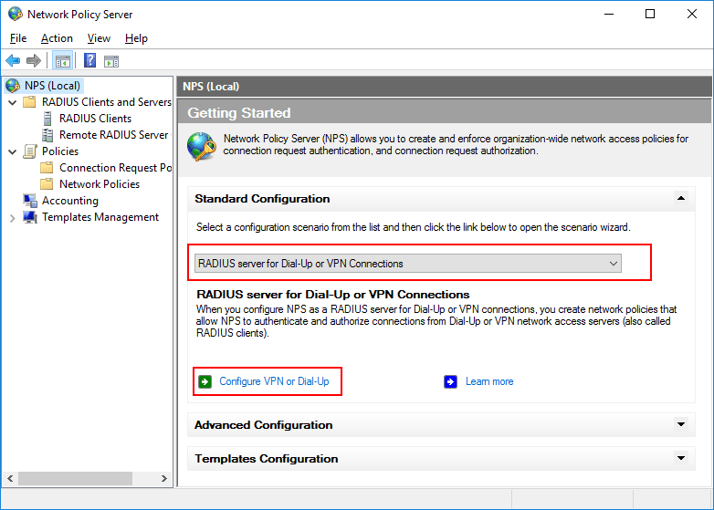Expand the Templates Configuration section arrow

pyautogui.click(x=681, y=458)
